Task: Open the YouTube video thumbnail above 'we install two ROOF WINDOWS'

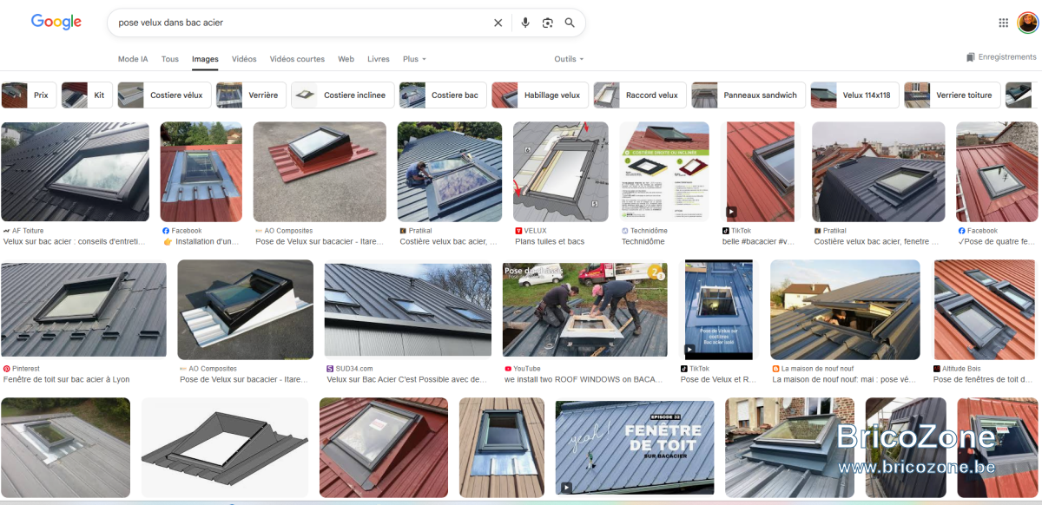Action: coord(584,309)
